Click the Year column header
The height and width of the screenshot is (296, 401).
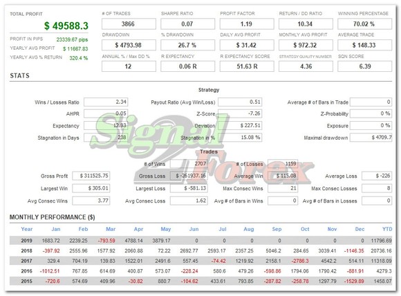(26, 229)
